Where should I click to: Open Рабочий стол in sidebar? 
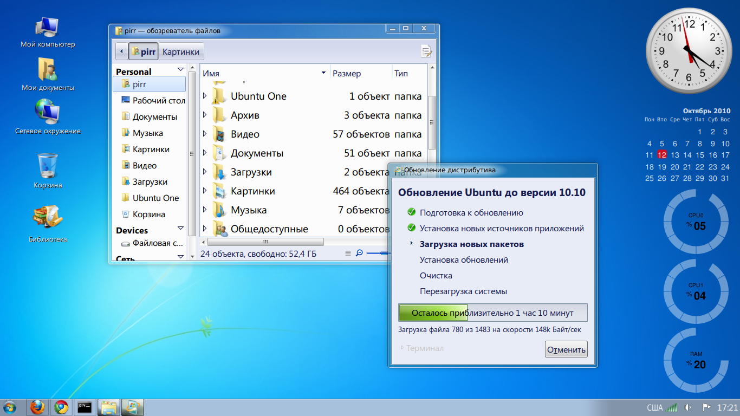[150, 100]
